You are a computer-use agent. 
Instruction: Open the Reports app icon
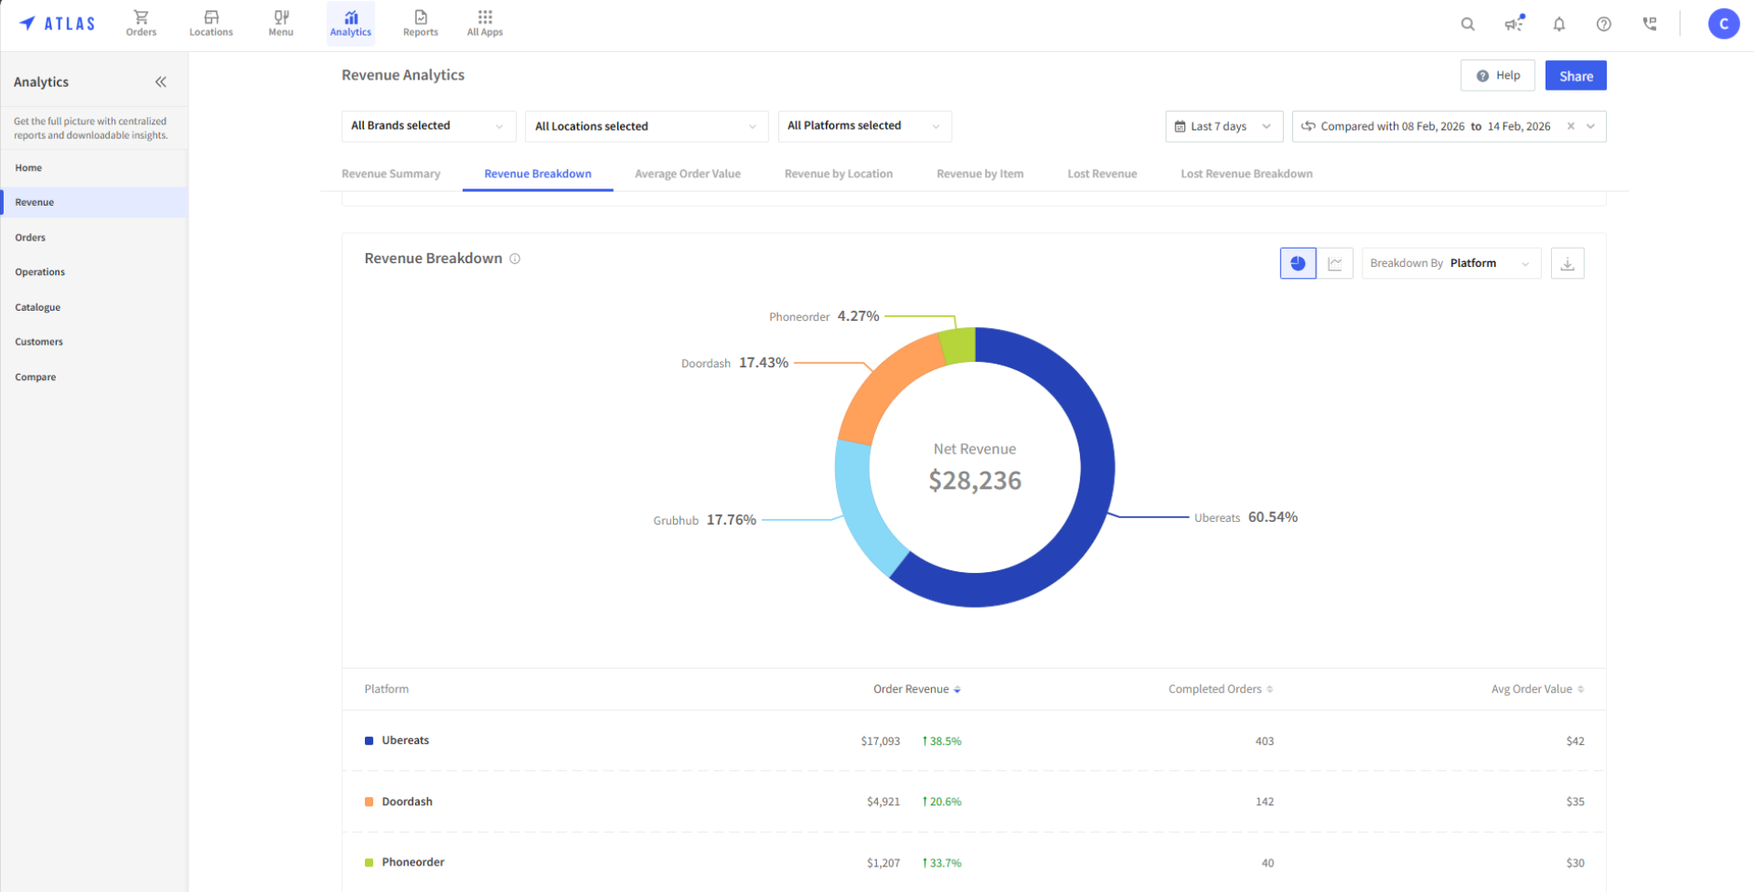pyautogui.click(x=421, y=23)
